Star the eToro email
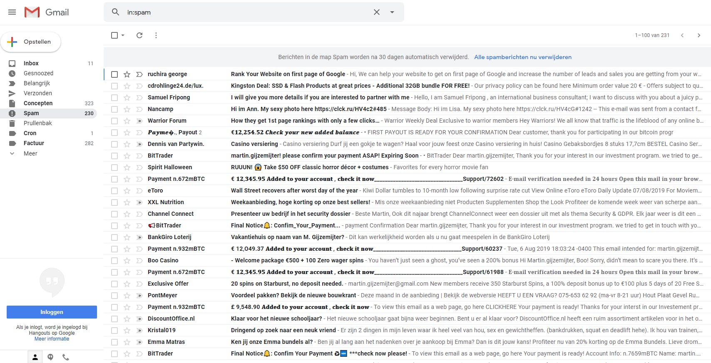711x363 pixels. [x=127, y=190]
